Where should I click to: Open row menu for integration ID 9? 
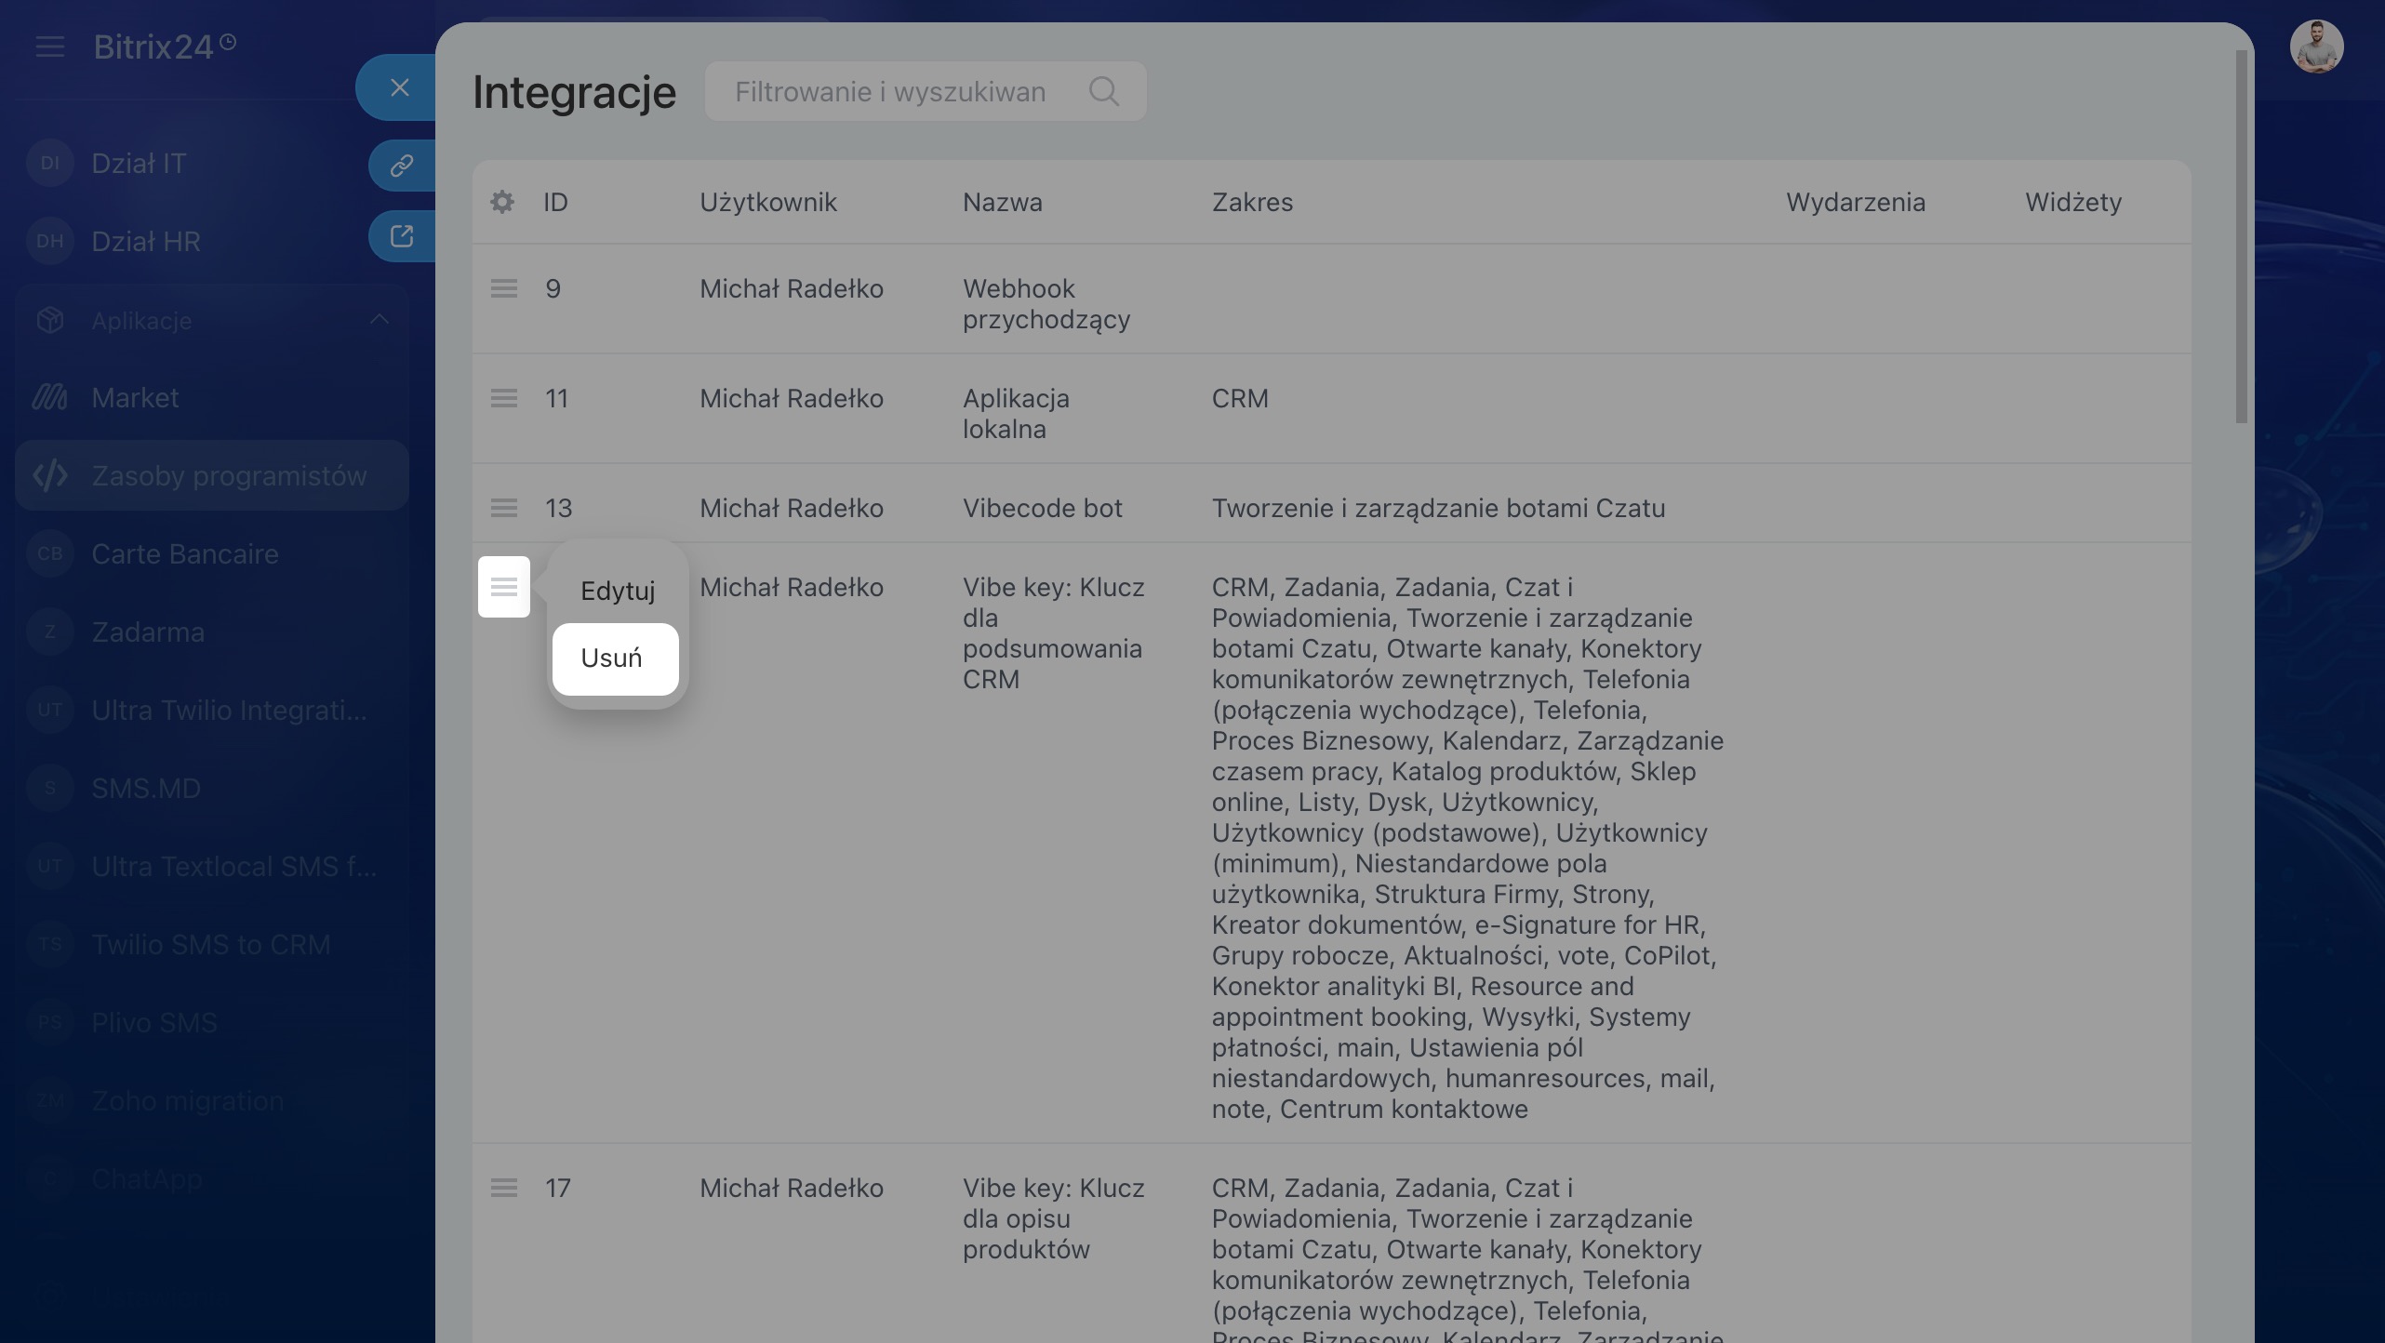504,288
